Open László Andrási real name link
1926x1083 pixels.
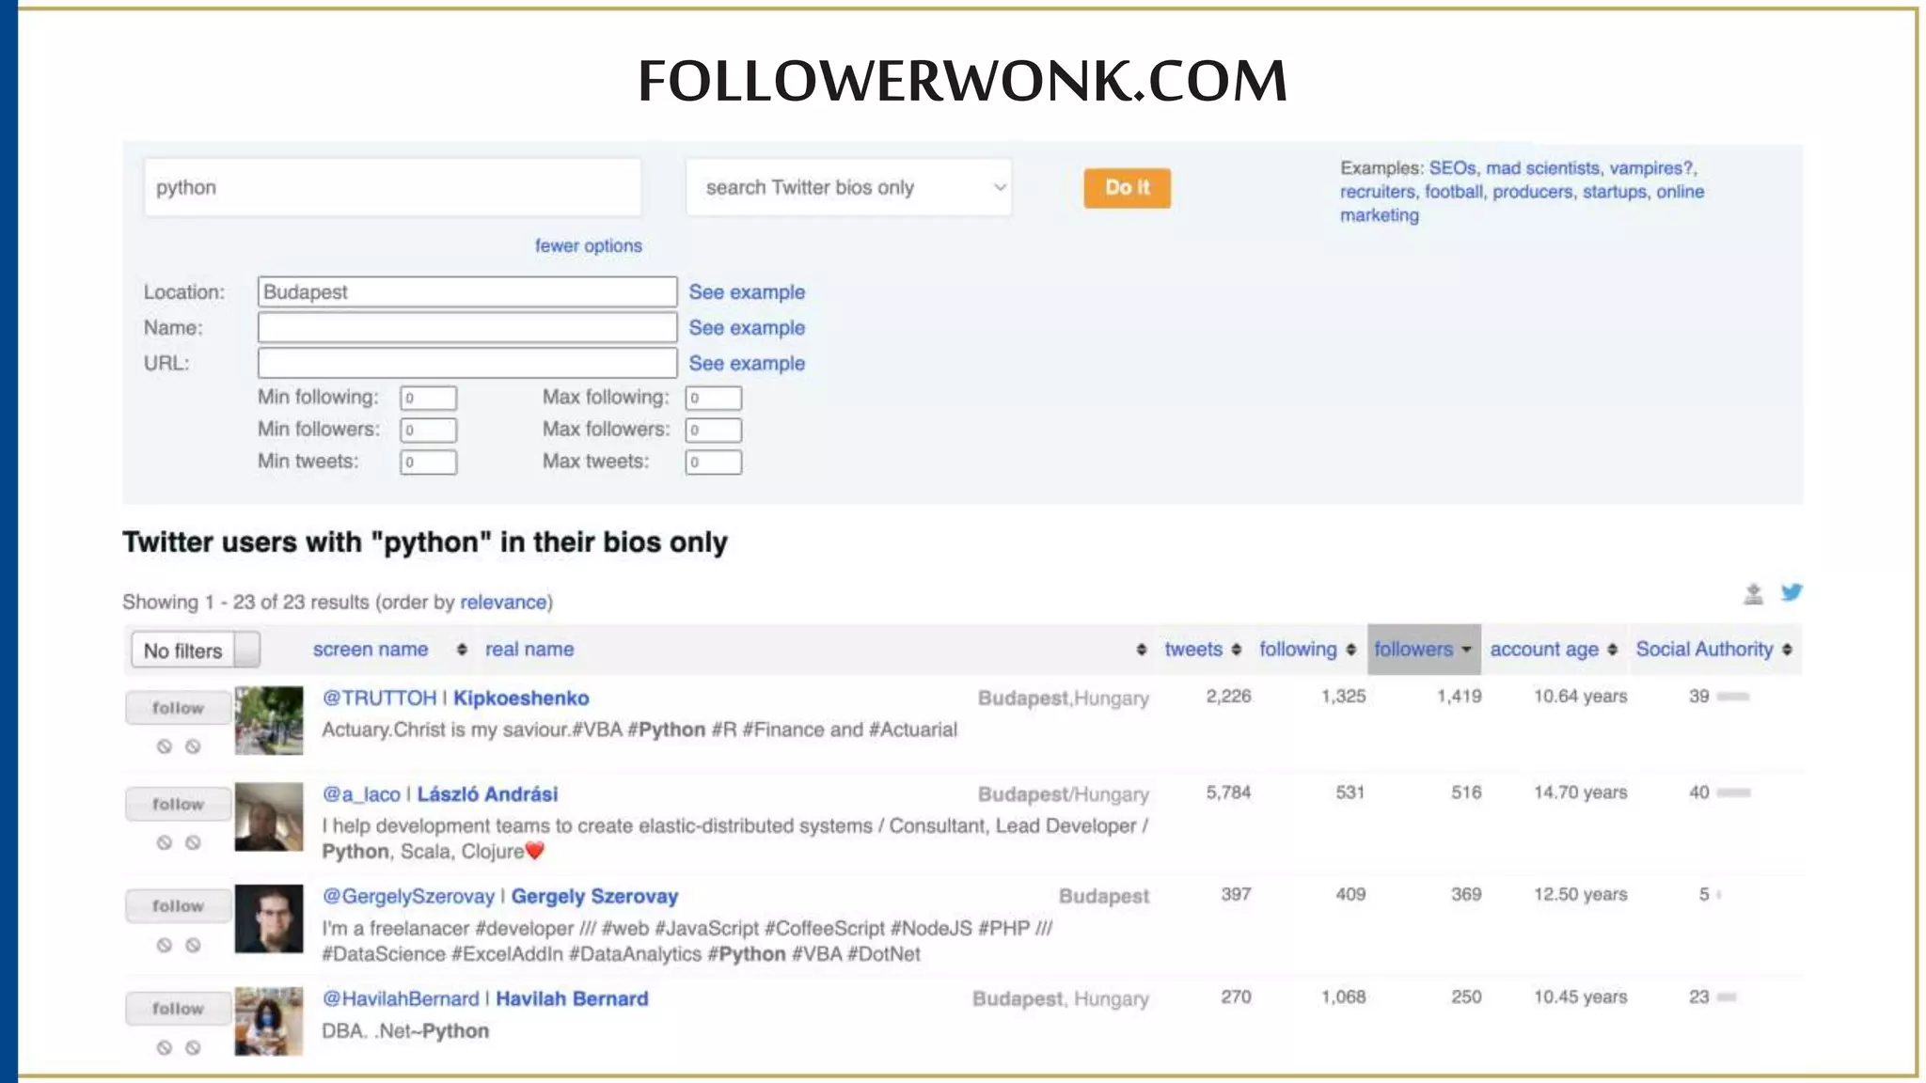coord(487,794)
